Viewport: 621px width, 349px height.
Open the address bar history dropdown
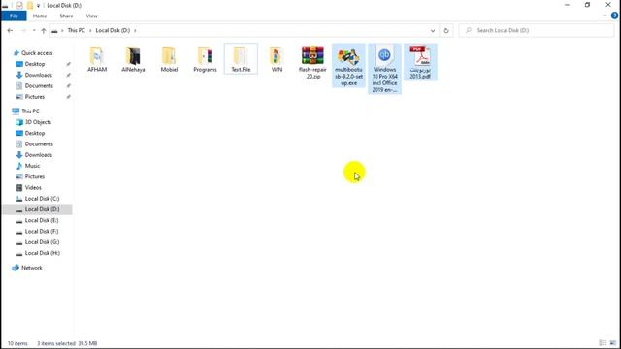(x=433, y=30)
